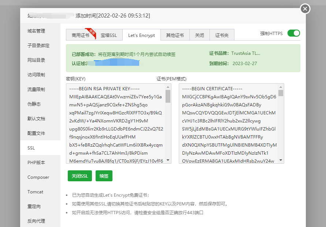Select 配置文件 in the sidebar

[40, 133]
